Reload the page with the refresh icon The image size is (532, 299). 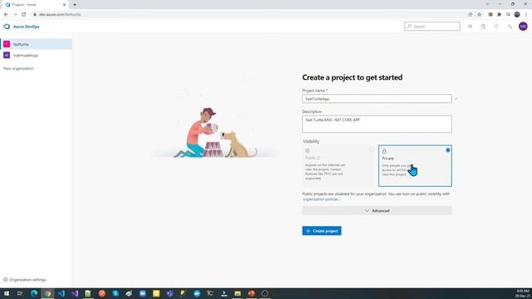[x=24, y=14]
